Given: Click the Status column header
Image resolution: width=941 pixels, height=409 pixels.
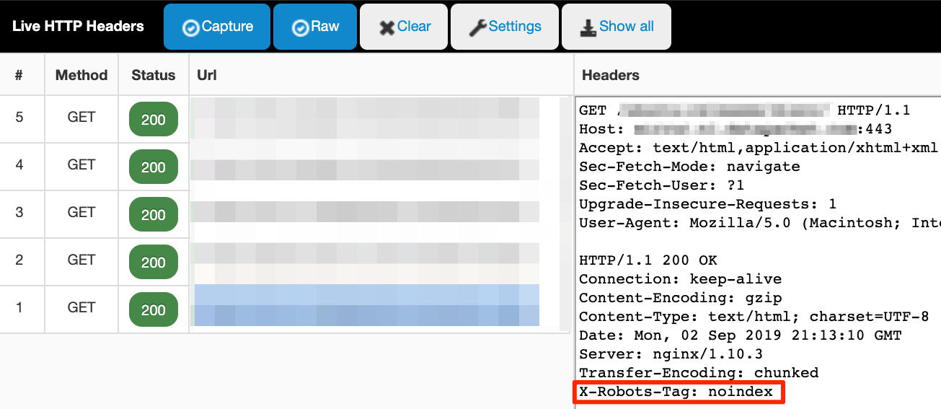Looking at the screenshot, I should click(x=154, y=75).
